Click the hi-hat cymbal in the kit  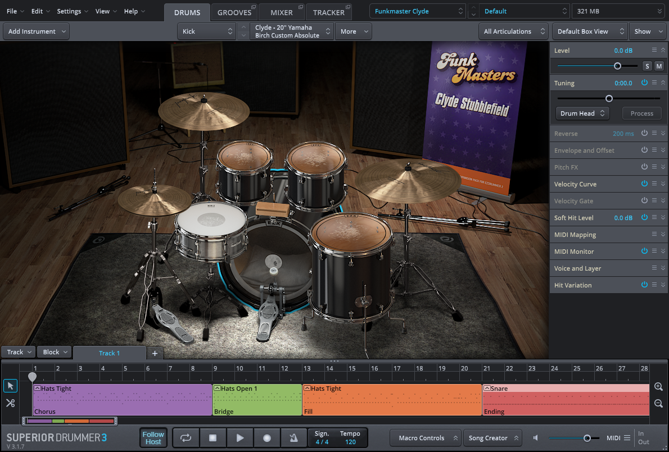click(x=155, y=200)
